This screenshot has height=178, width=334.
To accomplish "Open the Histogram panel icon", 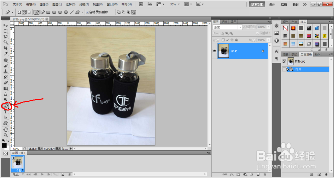I will (x=277, y=33).
